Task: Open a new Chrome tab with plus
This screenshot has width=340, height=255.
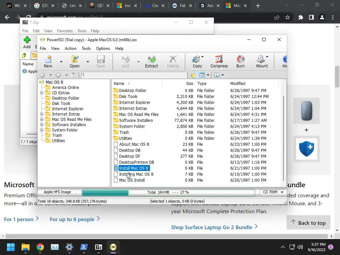Action: 258,6
